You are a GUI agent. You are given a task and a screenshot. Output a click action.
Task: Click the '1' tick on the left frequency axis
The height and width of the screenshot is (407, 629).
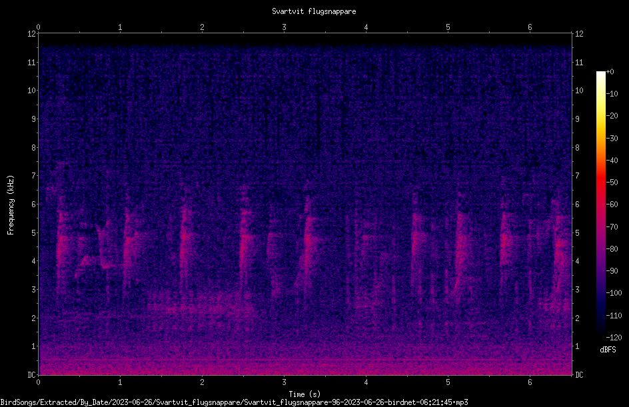(x=34, y=346)
